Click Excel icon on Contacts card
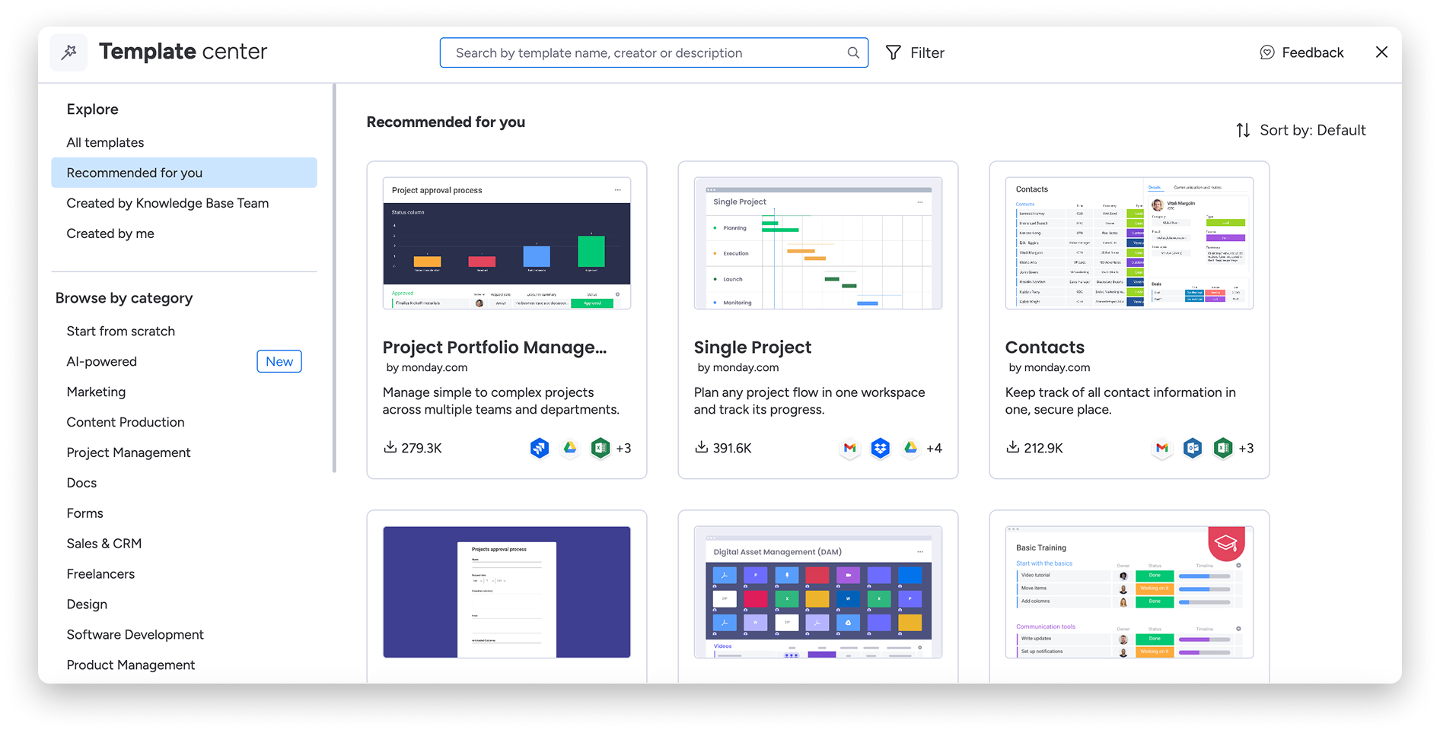 (x=1223, y=448)
